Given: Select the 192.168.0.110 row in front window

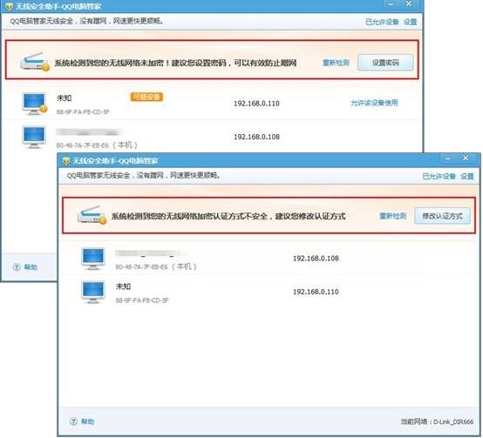Looking at the screenshot, I should pos(268,292).
